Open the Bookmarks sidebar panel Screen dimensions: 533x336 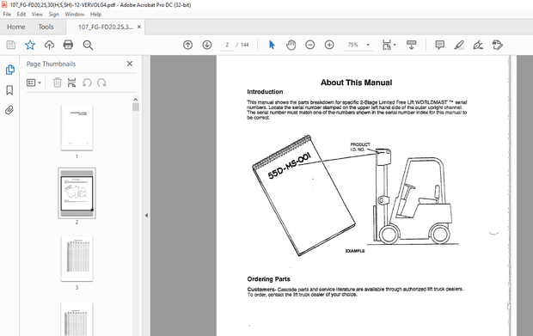9,90
